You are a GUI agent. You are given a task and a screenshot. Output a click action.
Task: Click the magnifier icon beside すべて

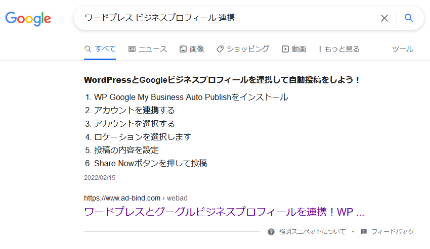click(88, 49)
